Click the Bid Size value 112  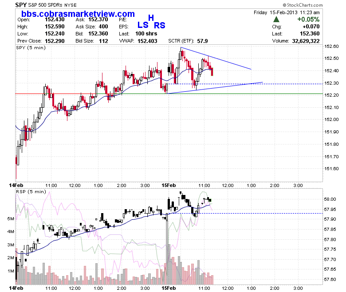coord(103,41)
